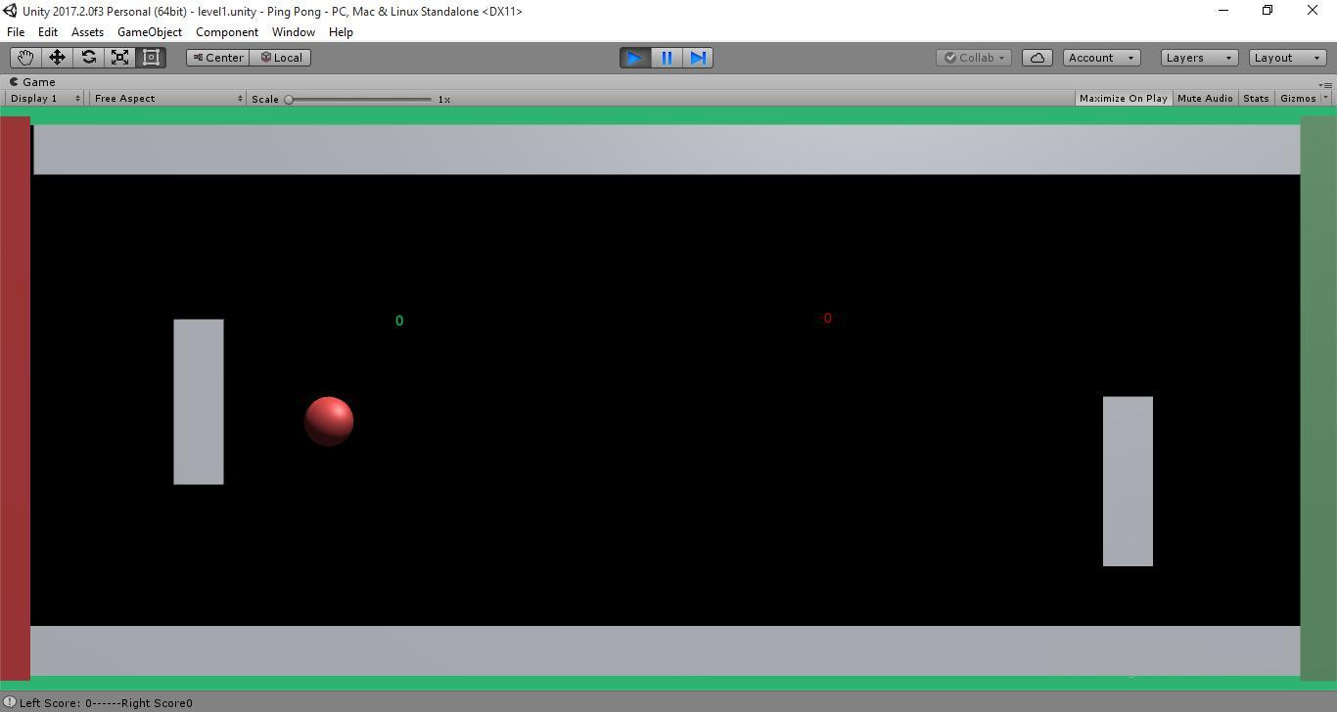
Task: Open the Component menu
Action: [227, 32]
